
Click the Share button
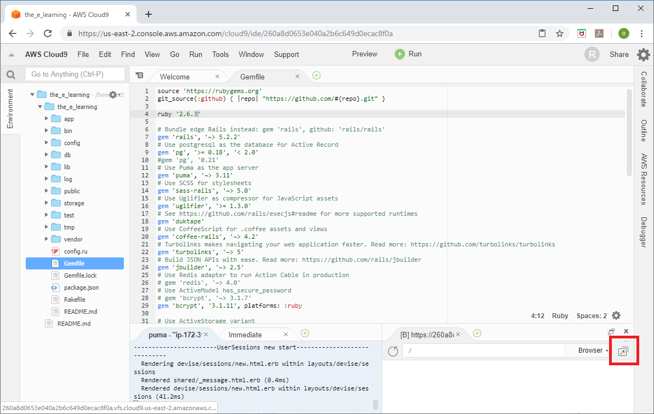point(619,55)
